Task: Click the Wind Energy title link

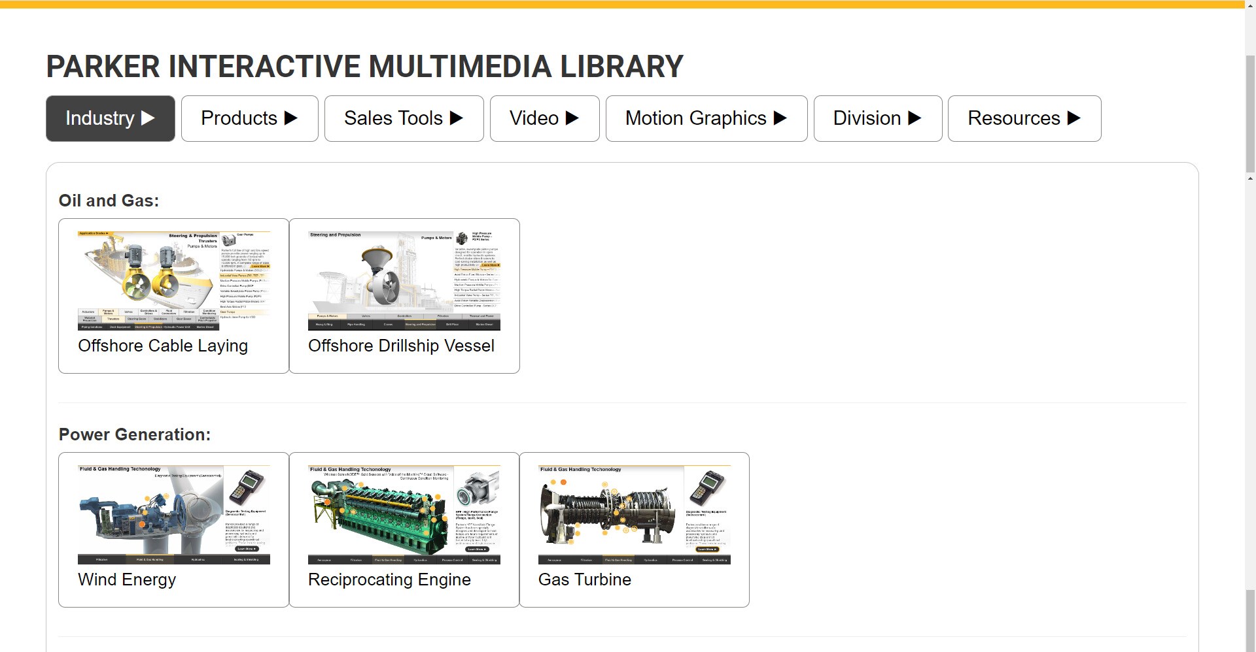Action: [127, 579]
